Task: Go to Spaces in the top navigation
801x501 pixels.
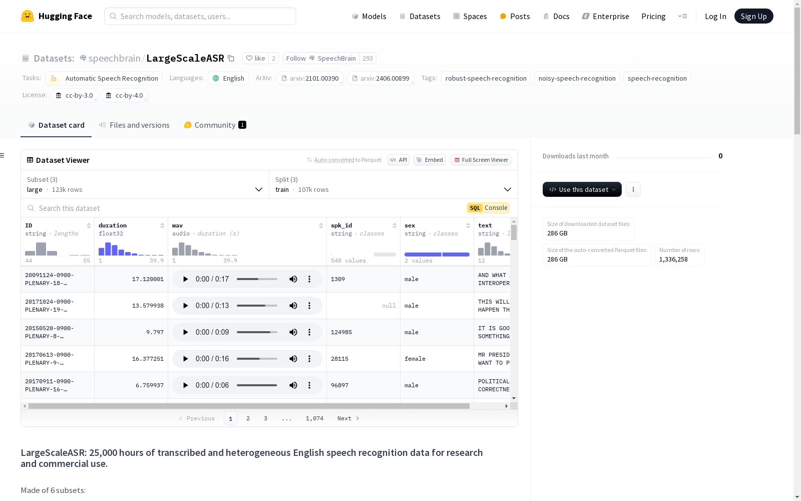Action: pyautogui.click(x=470, y=16)
